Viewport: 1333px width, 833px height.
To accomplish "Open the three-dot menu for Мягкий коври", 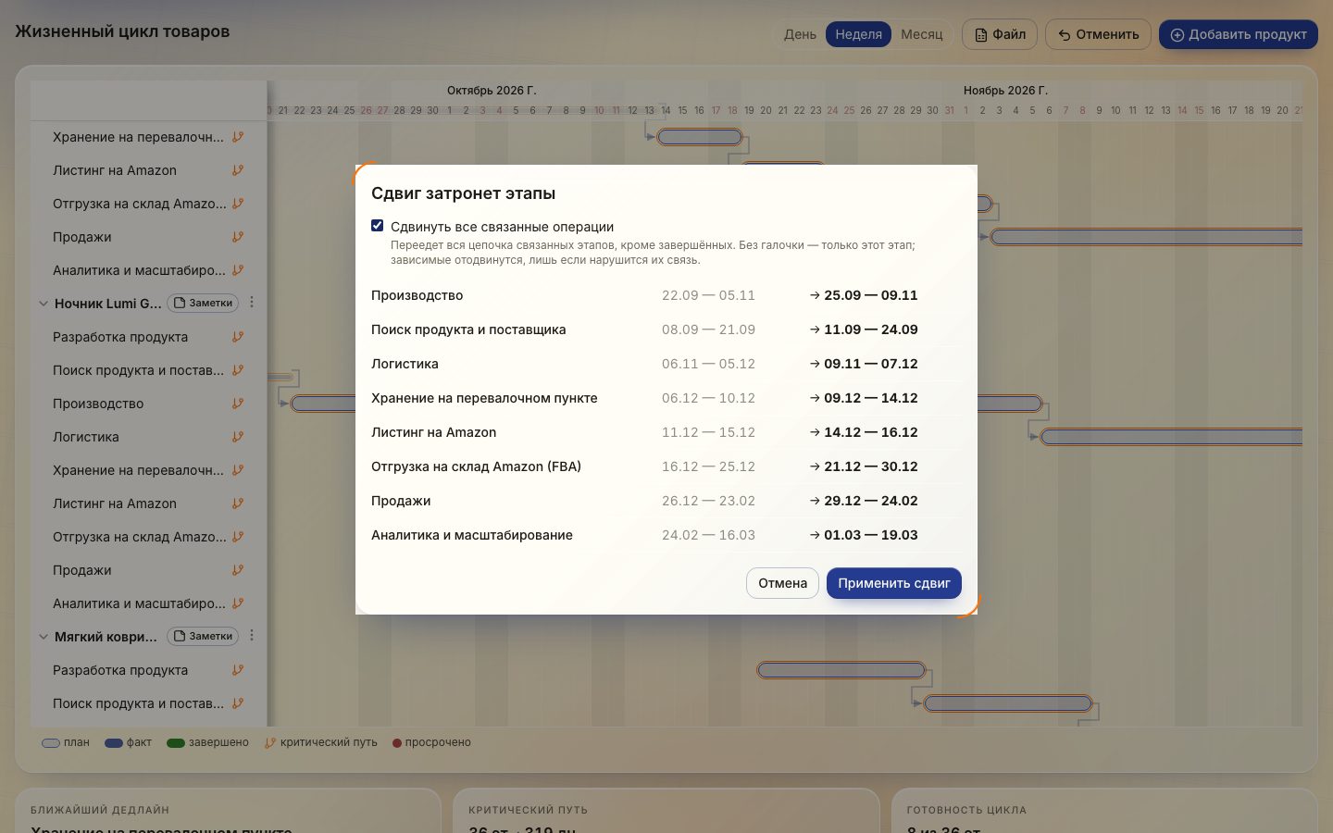I will pyautogui.click(x=252, y=636).
